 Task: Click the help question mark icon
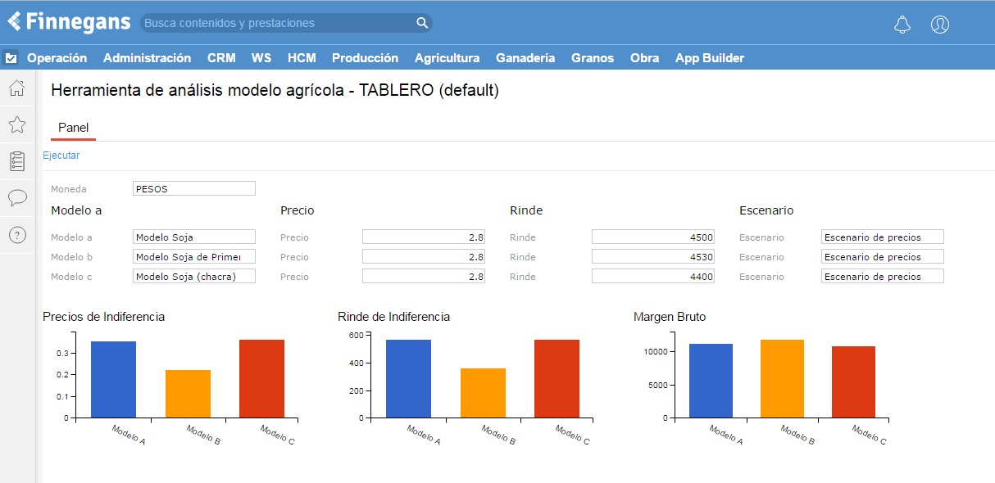[x=17, y=235]
